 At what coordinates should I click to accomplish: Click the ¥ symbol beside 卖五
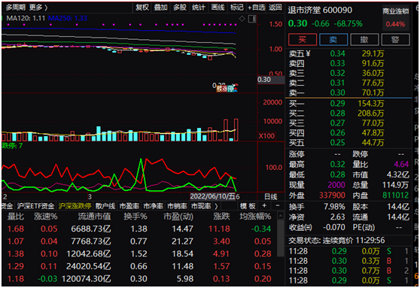click(308, 54)
